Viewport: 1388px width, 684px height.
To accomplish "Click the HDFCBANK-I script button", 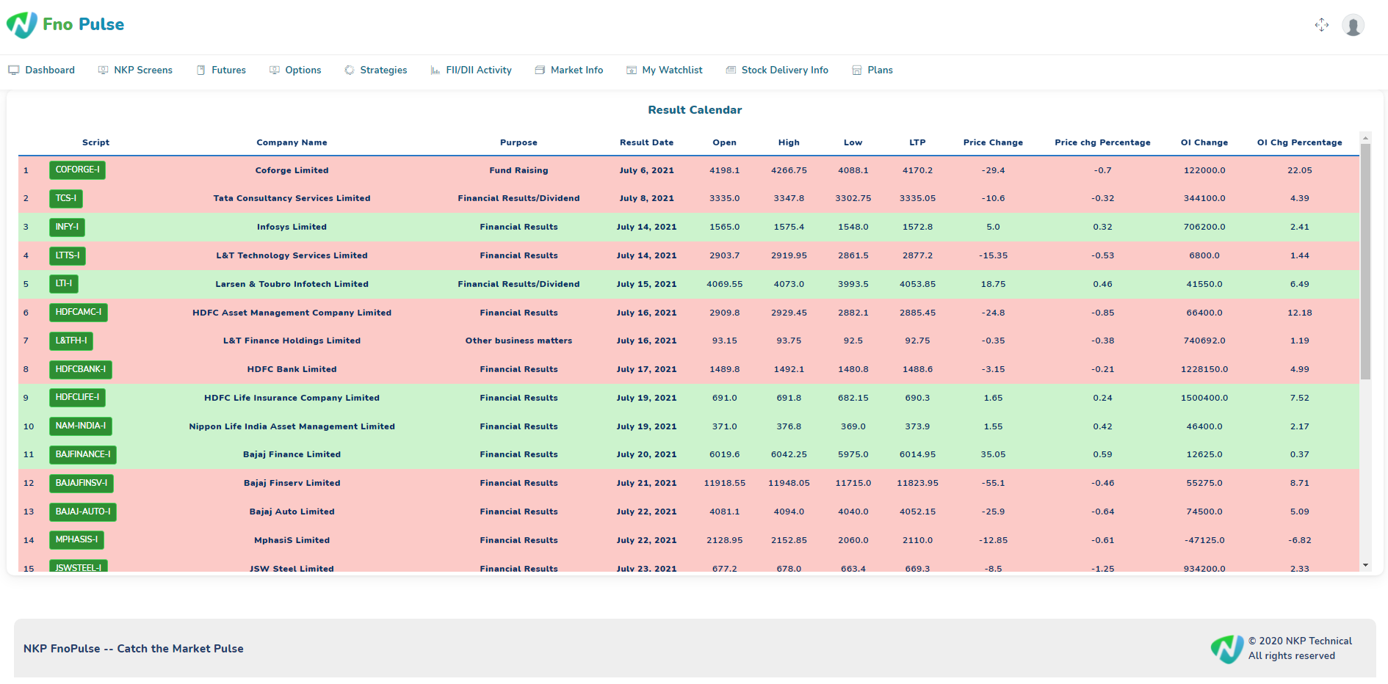I will coord(81,370).
